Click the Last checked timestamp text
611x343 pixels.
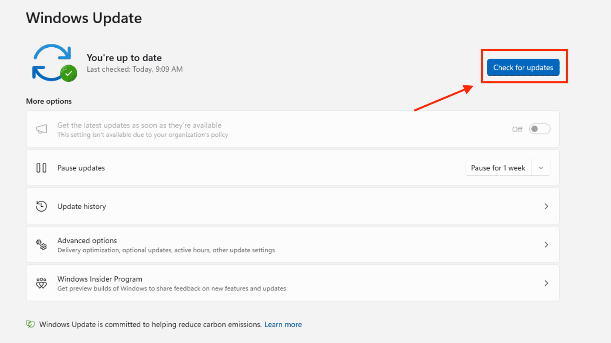click(x=135, y=69)
